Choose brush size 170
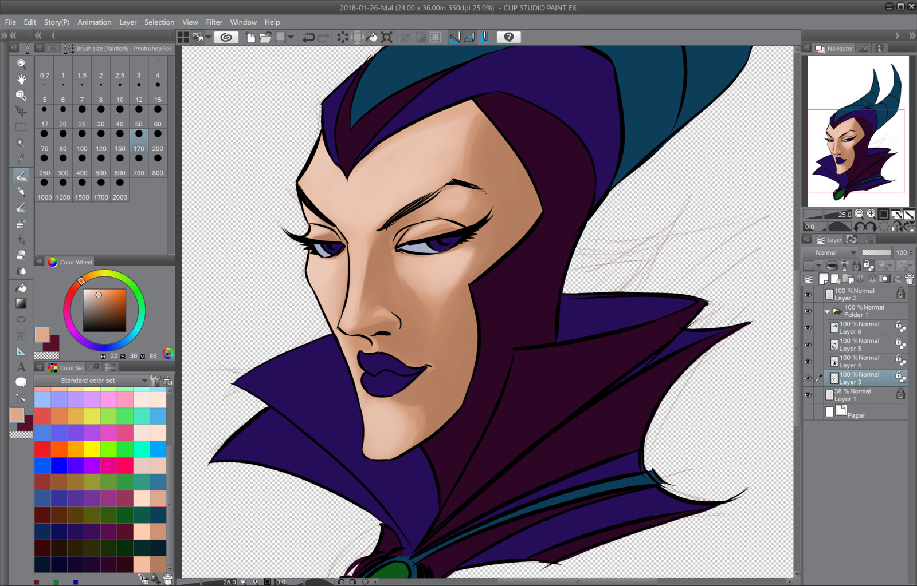Image resolution: width=917 pixels, height=586 pixels. tap(139, 141)
